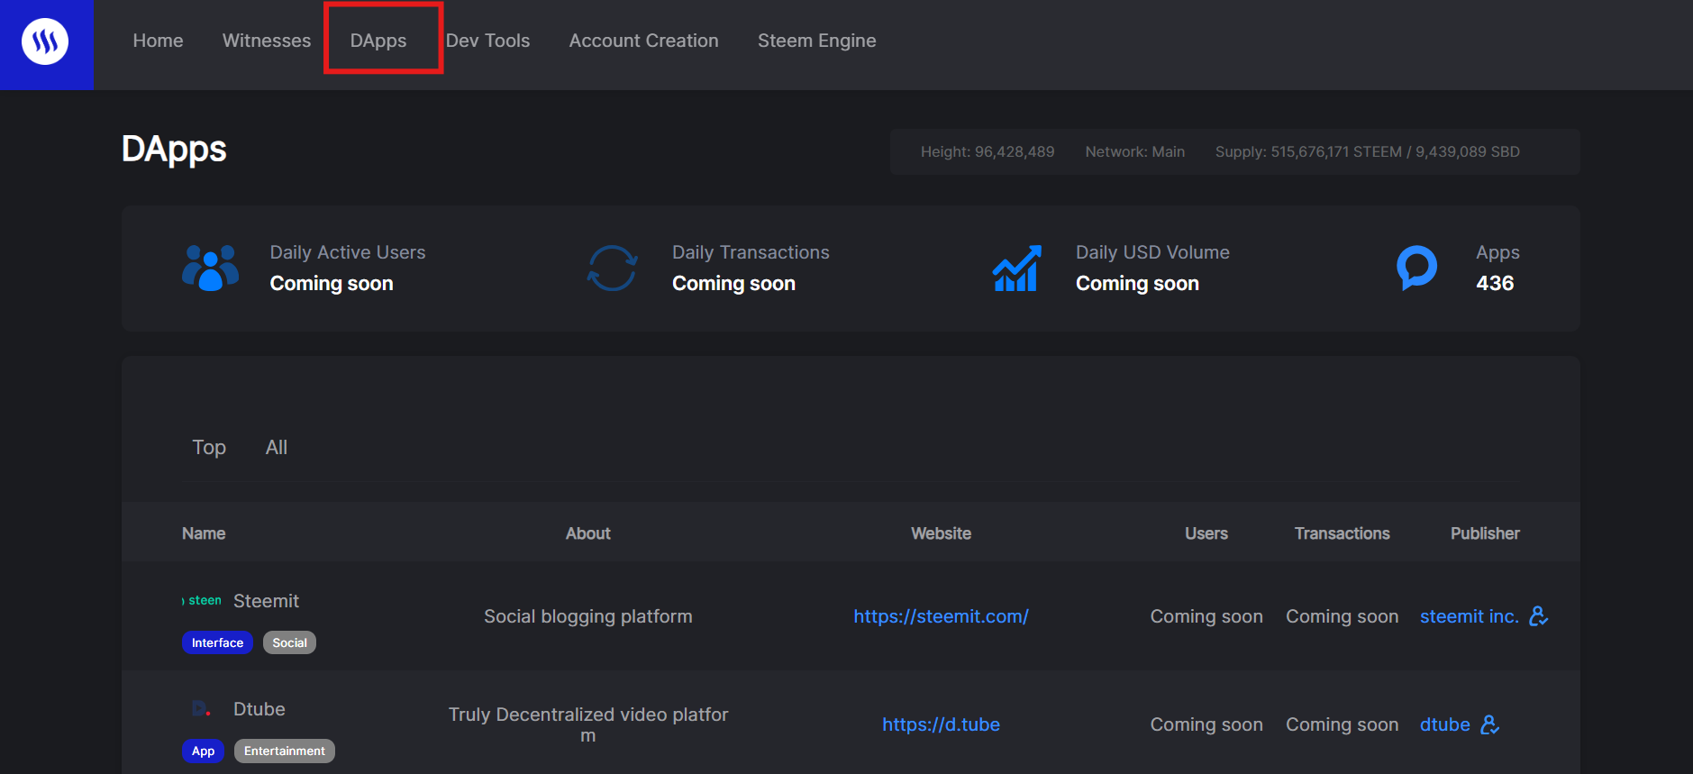Image resolution: width=1693 pixels, height=774 pixels.
Task: Click the 'Social blogging platform' description
Action: [588, 616]
